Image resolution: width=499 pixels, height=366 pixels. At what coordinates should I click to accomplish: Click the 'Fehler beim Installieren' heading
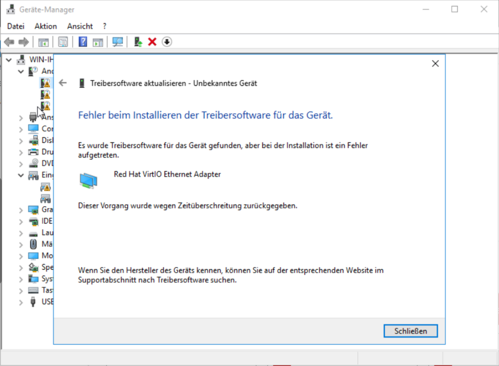point(206,115)
